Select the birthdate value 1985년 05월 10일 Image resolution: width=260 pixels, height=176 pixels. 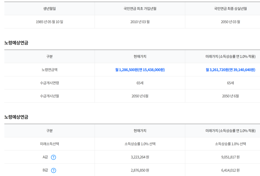[50, 22]
